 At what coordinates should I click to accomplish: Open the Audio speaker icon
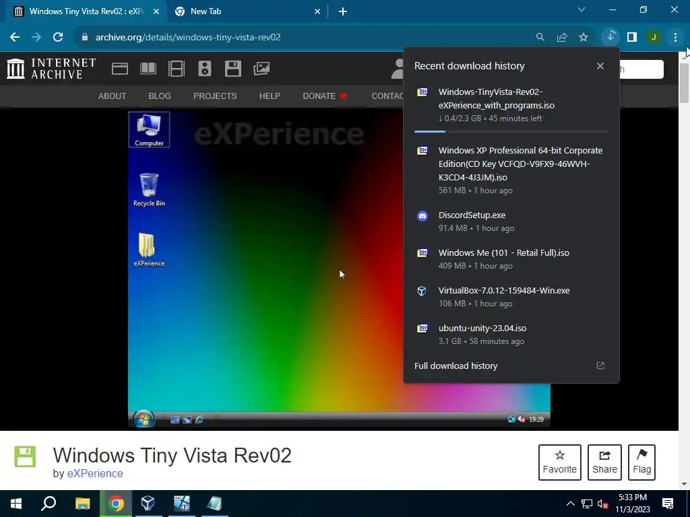[205, 69]
